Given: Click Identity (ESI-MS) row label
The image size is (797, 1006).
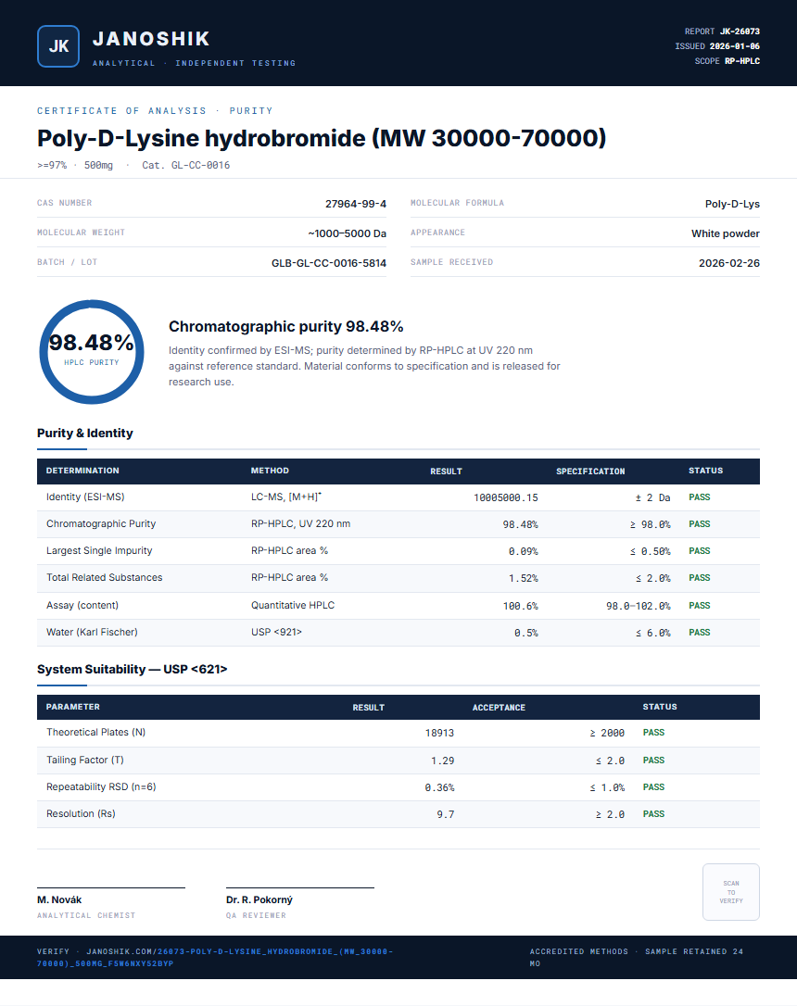Looking at the screenshot, I should tap(85, 497).
